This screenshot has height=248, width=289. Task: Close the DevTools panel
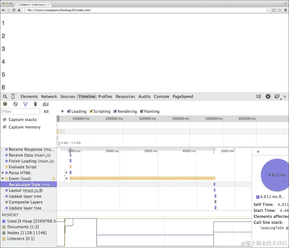(x=285, y=96)
